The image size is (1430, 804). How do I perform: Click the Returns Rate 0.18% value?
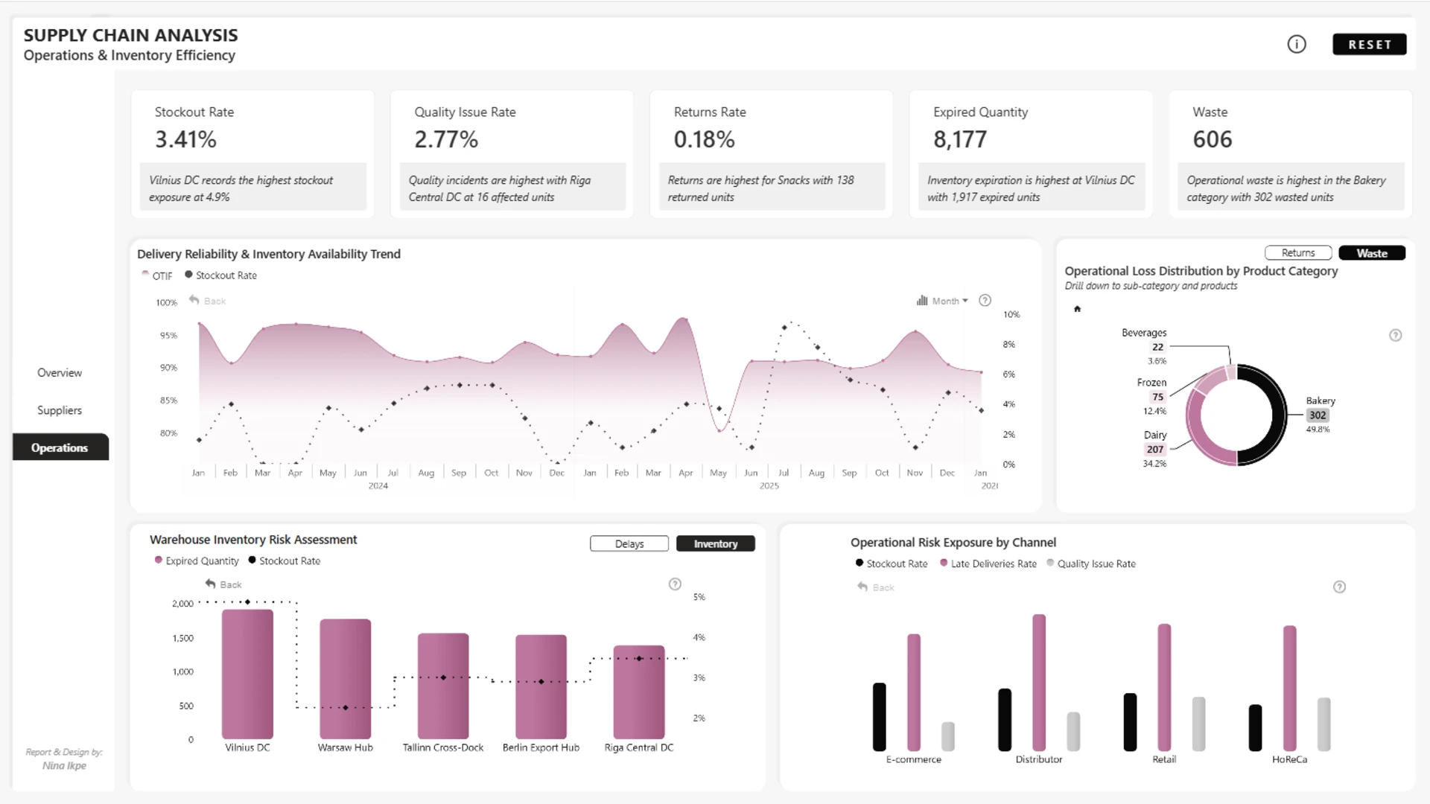coord(704,139)
